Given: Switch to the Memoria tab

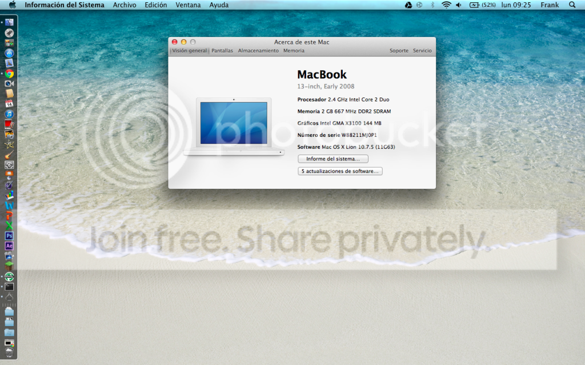Looking at the screenshot, I should pos(294,51).
